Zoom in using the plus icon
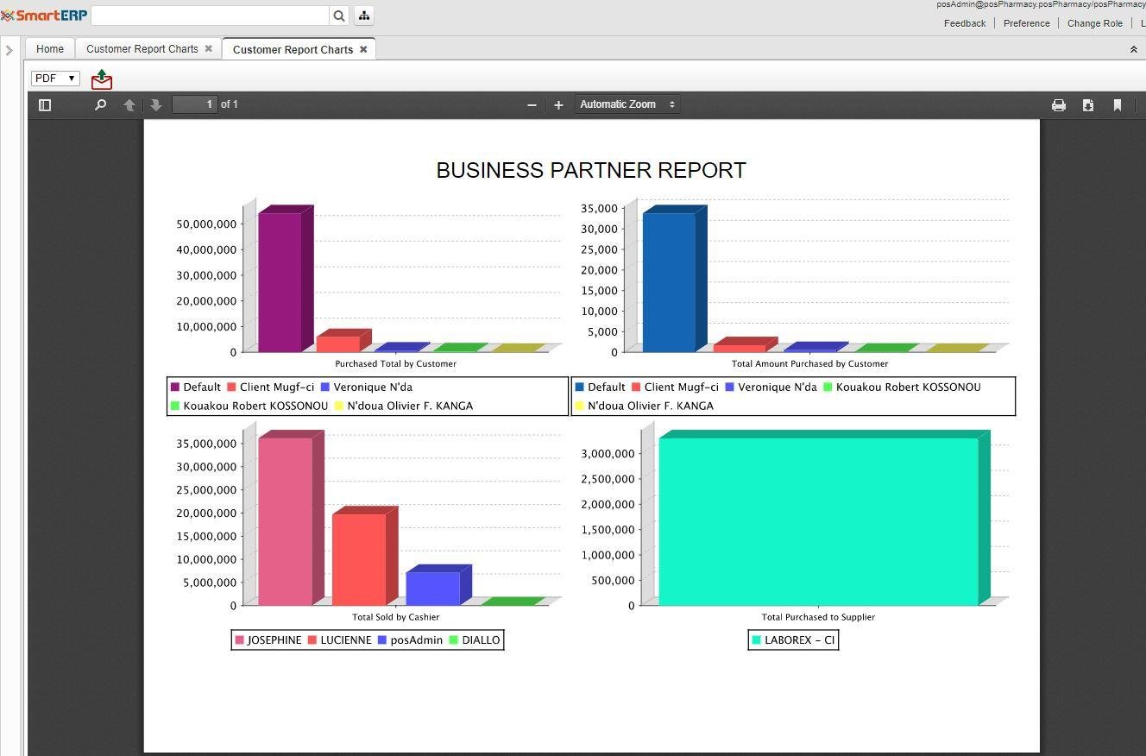The width and height of the screenshot is (1146, 756). 558,105
